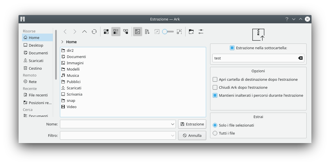Clear the subfolder name text field
Viewport: 330px width, 165px height.
[x=300, y=58]
